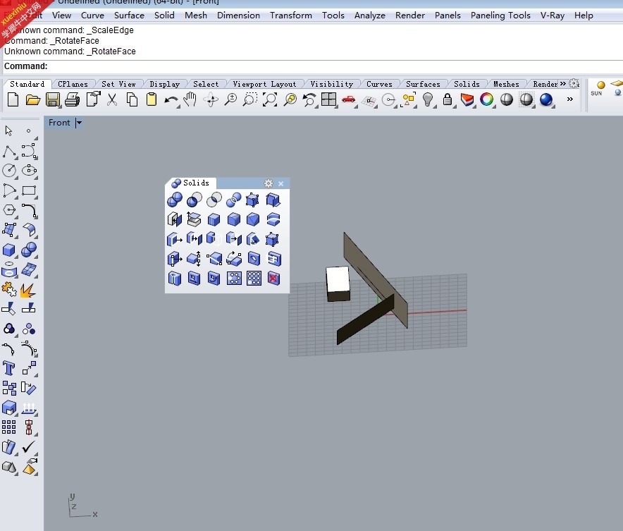Image resolution: width=623 pixels, height=531 pixels.
Task: Click in the Command input line
Action: pos(313,66)
